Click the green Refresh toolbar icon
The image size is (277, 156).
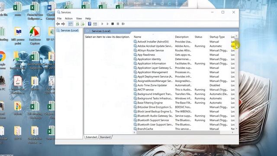[x=77, y=24]
